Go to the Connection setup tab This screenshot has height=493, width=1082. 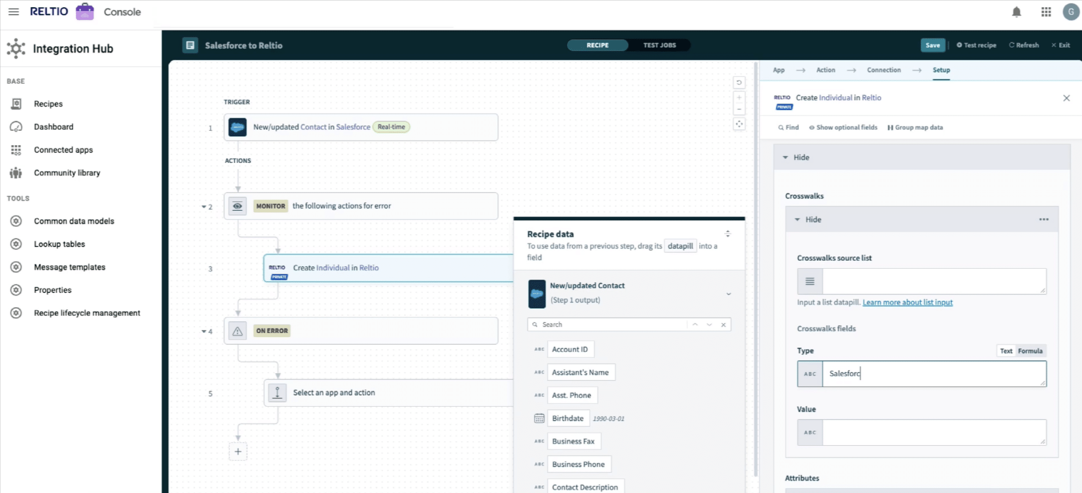pyautogui.click(x=883, y=70)
